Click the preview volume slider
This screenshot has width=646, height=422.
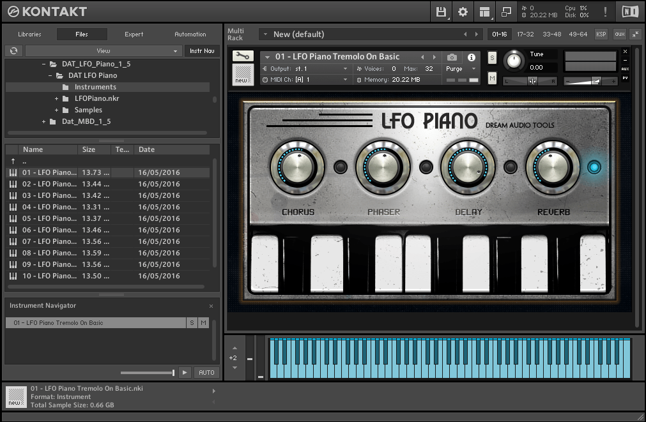pos(148,373)
